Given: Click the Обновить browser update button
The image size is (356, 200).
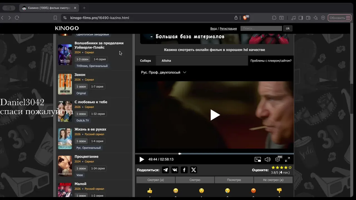Looking at the screenshot, I should [339, 18].
